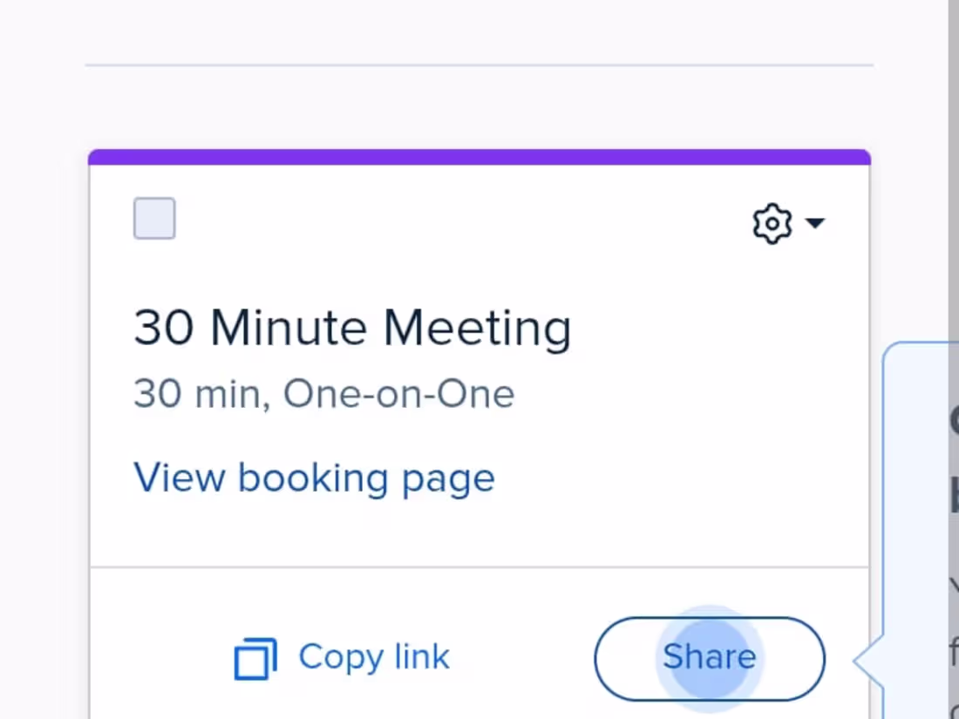Check the selection box in the card's top-left corner
Viewport: 959px width, 719px height.
pyautogui.click(x=154, y=218)
